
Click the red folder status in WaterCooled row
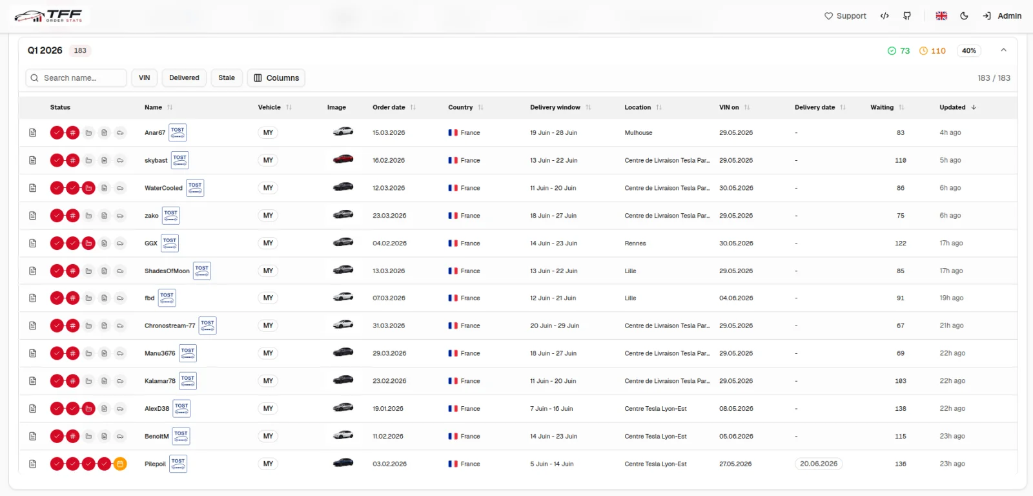(x=88, y=188)
